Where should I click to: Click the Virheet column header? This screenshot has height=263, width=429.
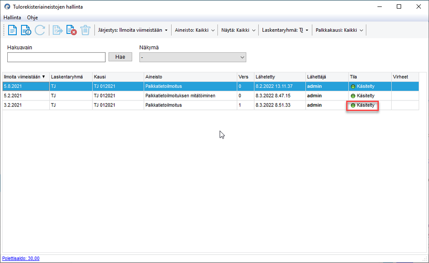click(405, 77)
